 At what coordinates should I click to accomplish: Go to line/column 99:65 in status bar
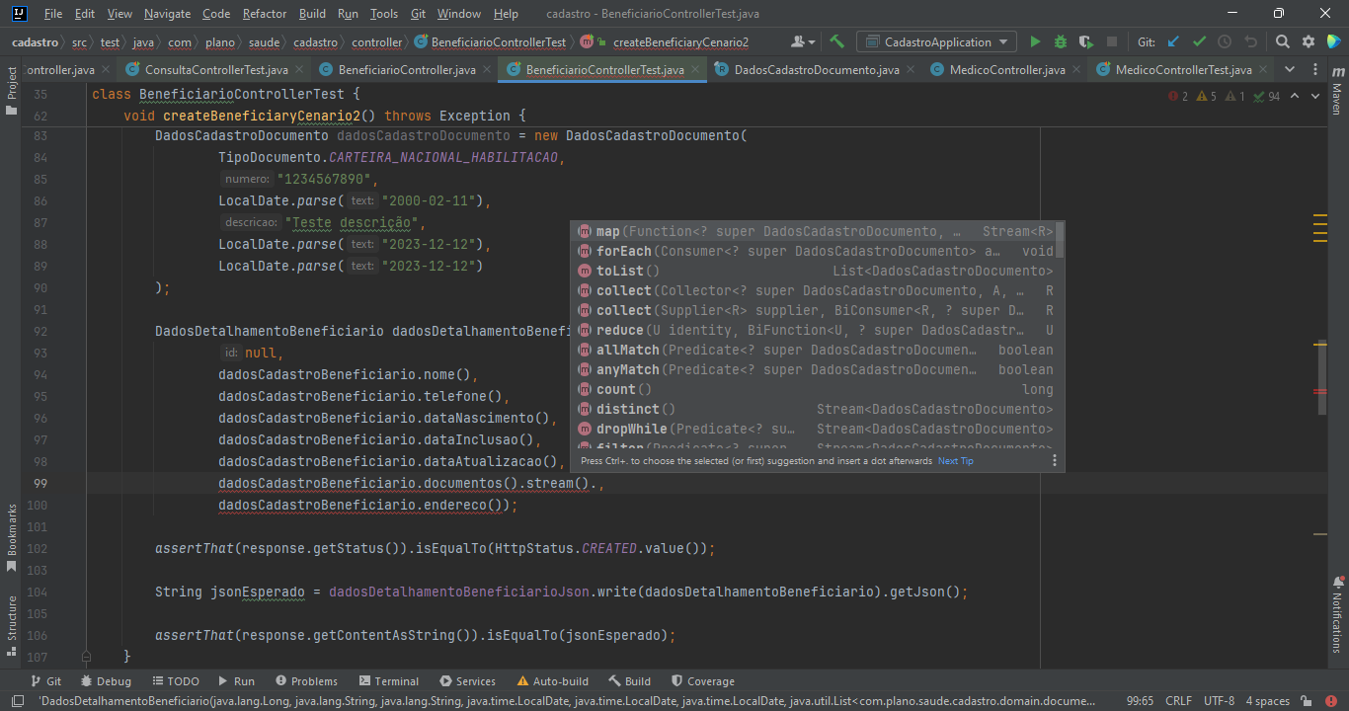[x=1140, y=701]
